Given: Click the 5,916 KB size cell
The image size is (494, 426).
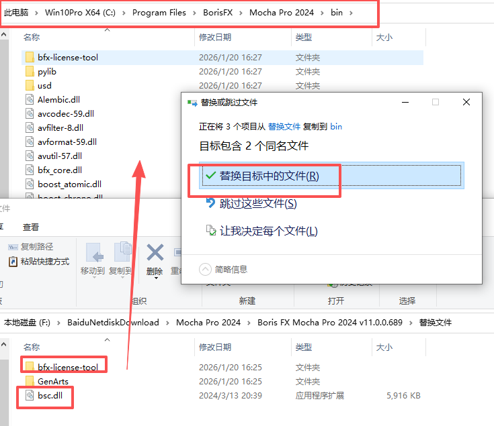Looking at the screenshot, I should coord(403,396).
